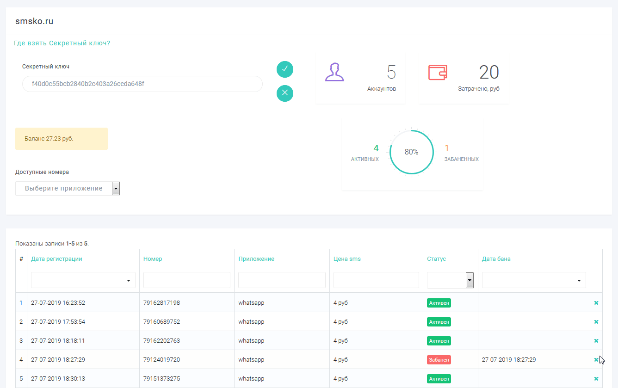Remove the banned number 79124019720 row
The height and width of the screenshot is (388, 618).
coord(596,360)
